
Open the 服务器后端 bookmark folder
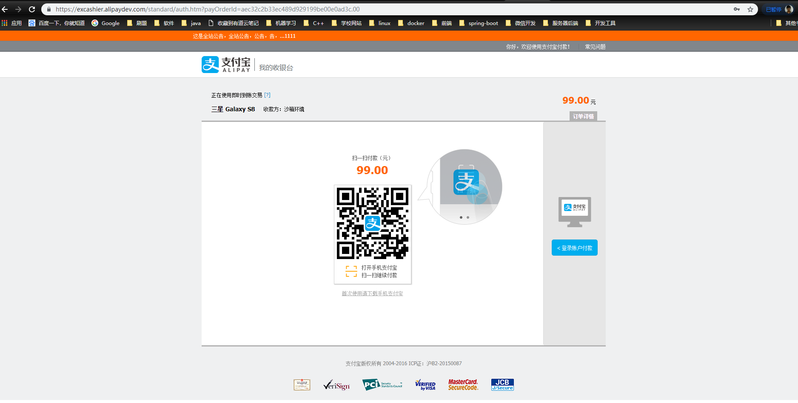coord(560,23)
